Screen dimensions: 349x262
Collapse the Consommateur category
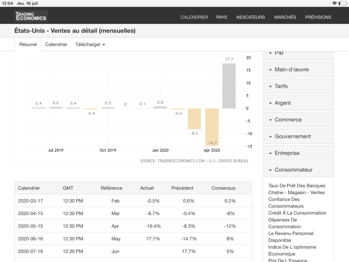[298, 170]
